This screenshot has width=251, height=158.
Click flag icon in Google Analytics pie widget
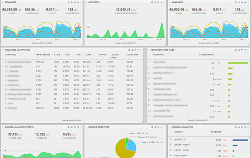(158, 127)
